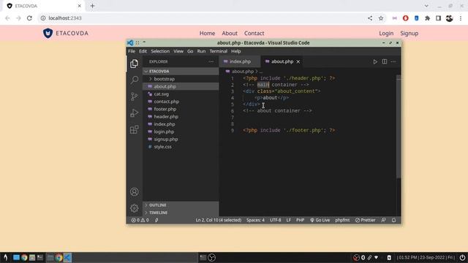Click the browser share icon
468x263 pixels.
[x=370, y=18]
